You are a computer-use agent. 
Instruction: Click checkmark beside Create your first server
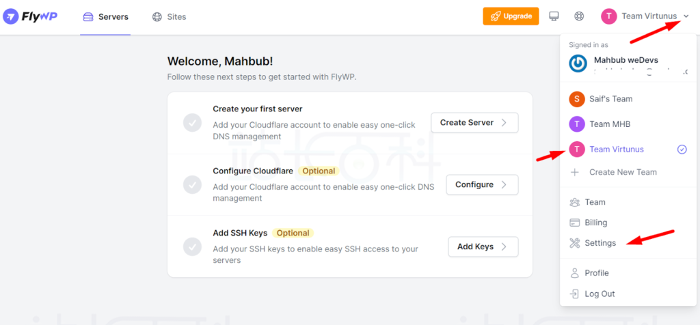click(x=192, y=123)
